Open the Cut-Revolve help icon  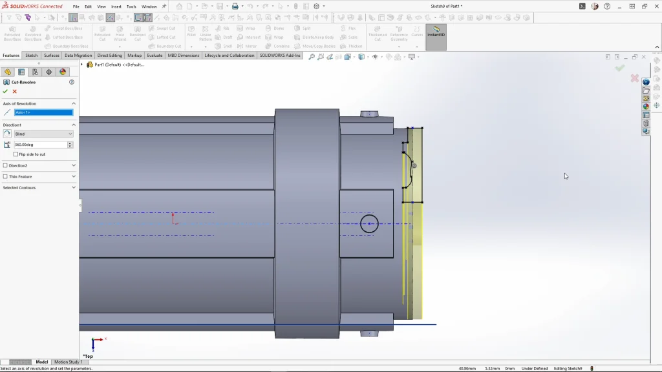[72, 82]
